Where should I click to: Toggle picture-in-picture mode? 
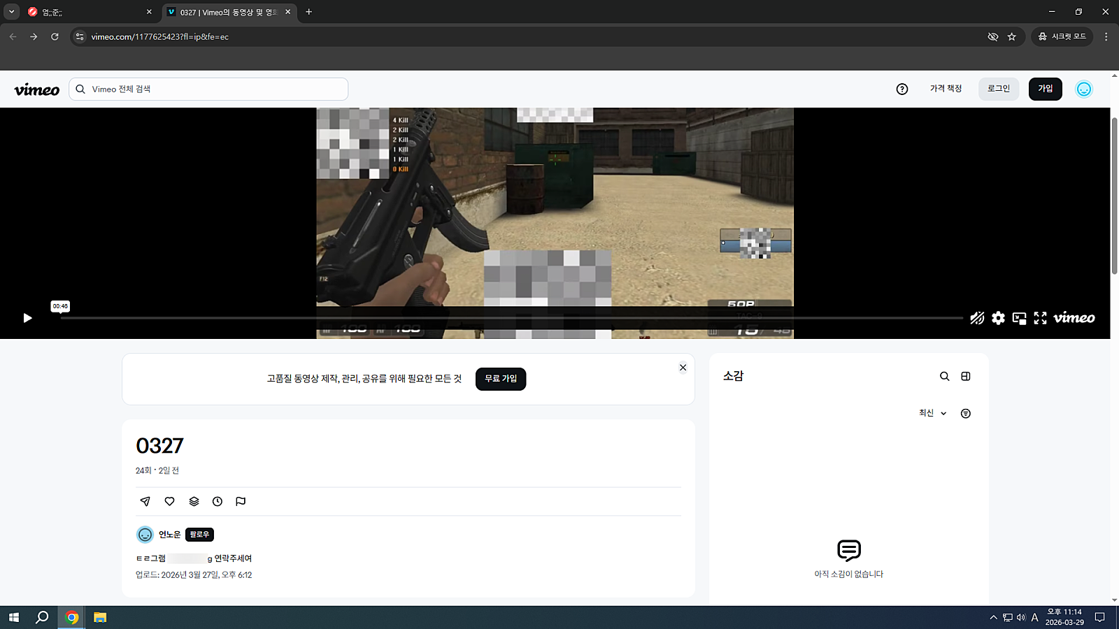click(1019, 318)
